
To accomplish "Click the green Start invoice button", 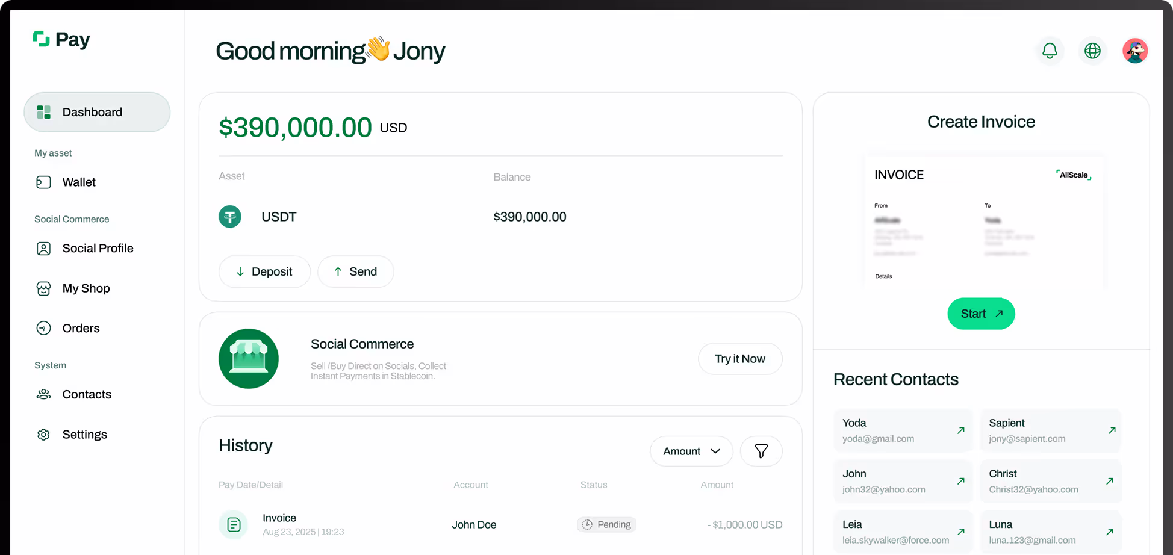I will (981, 314).
